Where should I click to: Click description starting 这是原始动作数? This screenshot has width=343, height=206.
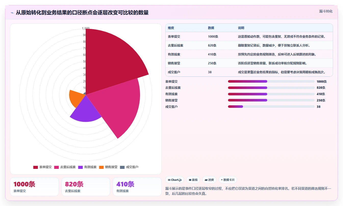pos(282,37)
